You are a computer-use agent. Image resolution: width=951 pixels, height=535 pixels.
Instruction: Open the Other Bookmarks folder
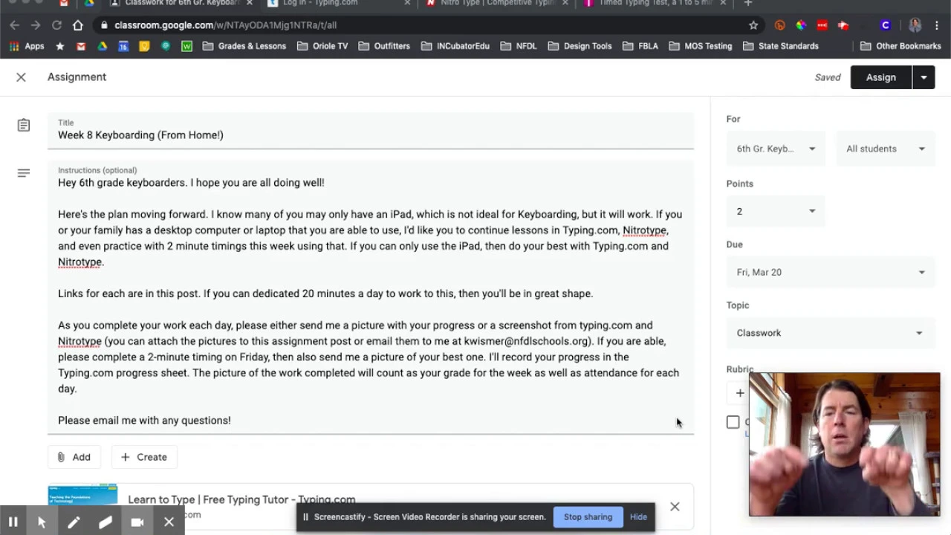(900, 46)
